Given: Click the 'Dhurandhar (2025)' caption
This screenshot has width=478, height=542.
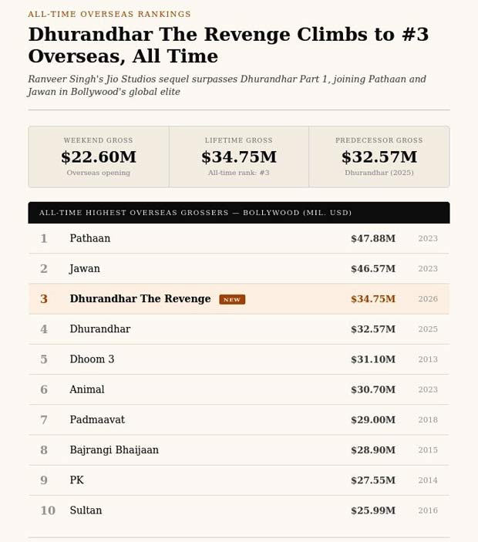Looking at the screenshot, I should point(379,173).
